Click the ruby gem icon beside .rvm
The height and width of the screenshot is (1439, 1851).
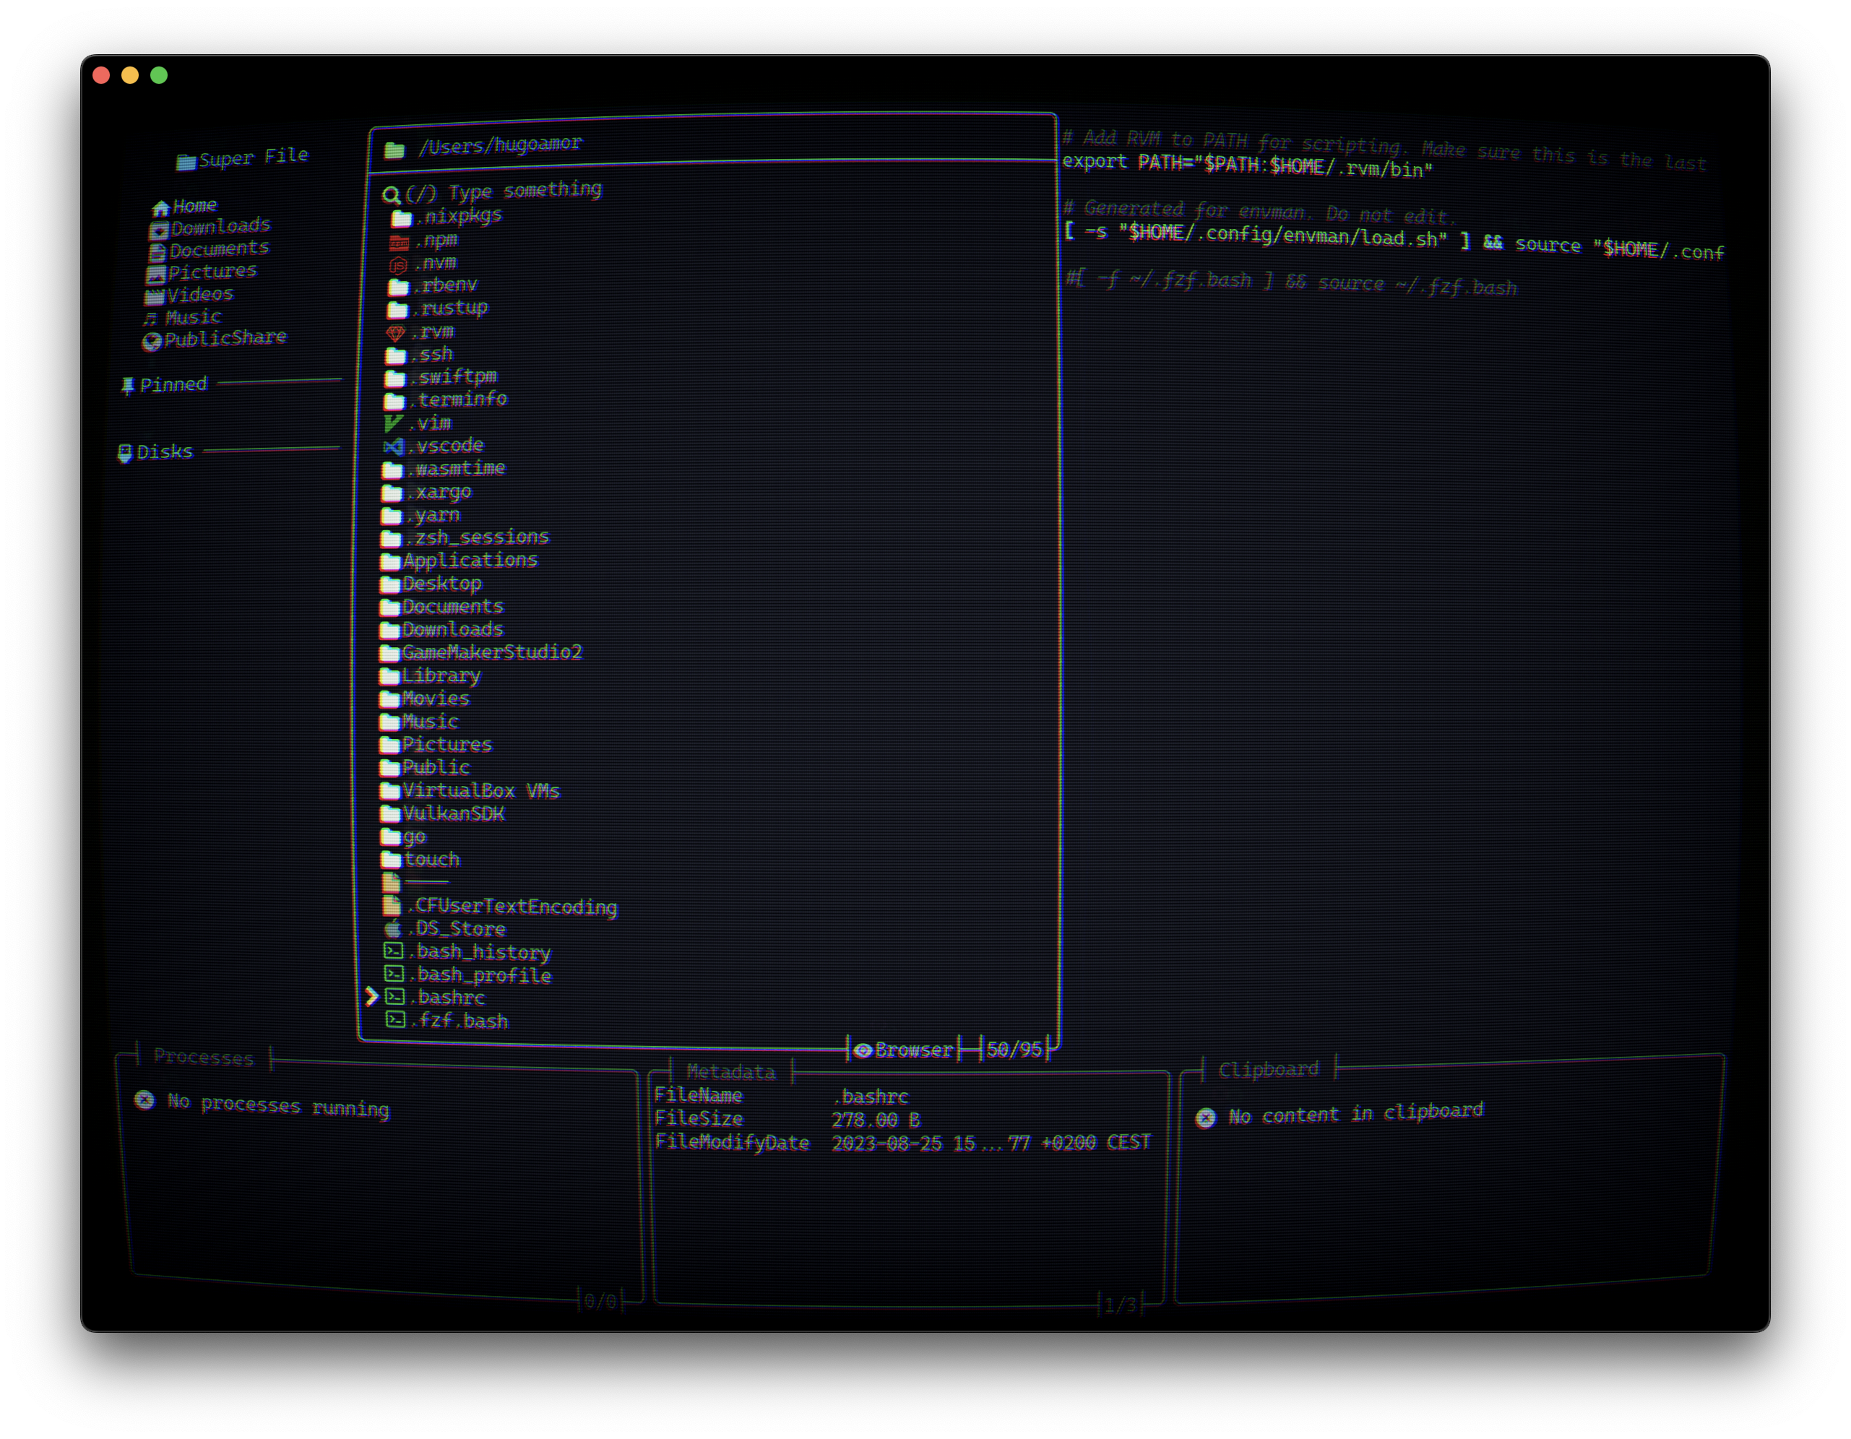pyautogui.click(x=395, y=333)
